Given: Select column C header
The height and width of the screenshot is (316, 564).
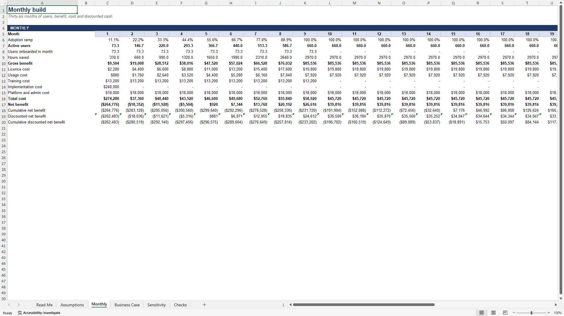Looking at the screenshot, I should point(108,3).
